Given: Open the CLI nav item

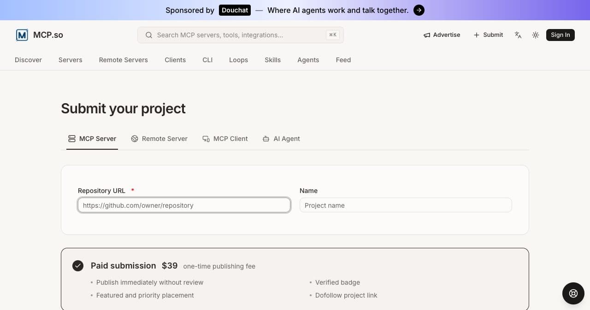Looking at the screenshot, I should [207, 60].
